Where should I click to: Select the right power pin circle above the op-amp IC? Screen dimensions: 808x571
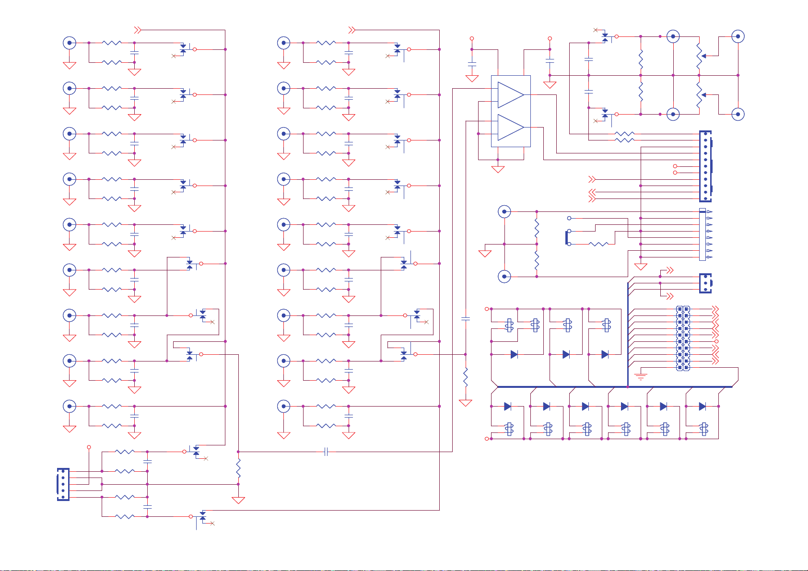click(550, 38)
